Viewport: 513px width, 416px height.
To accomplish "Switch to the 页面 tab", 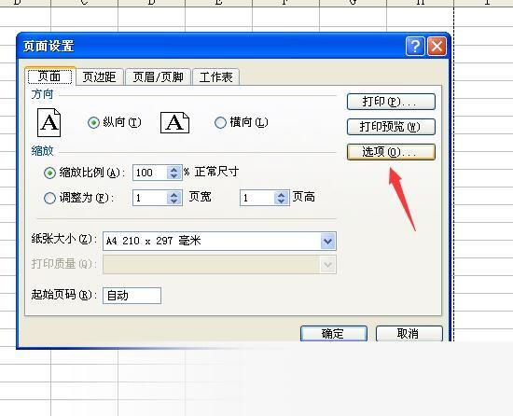I will pos(49,76).
